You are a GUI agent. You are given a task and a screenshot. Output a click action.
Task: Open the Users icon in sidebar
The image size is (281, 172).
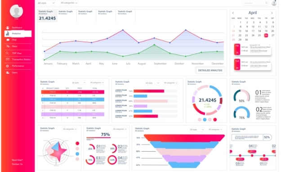pos(8,72)
